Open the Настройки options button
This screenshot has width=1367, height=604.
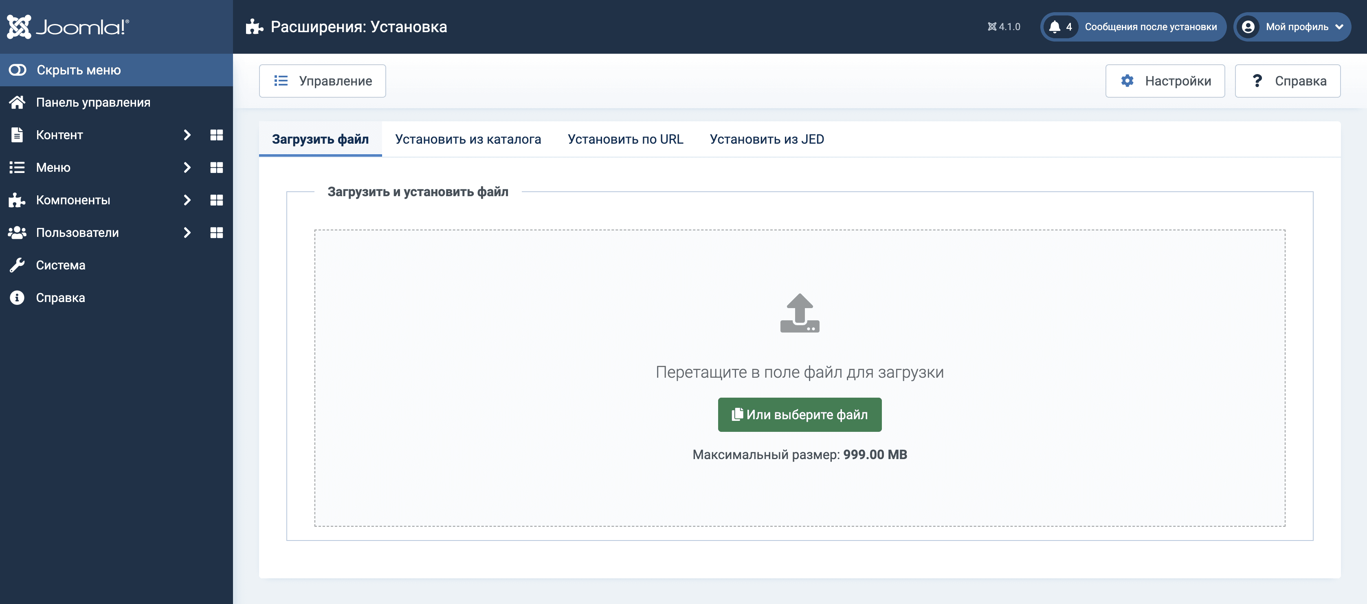pyautogui.click(x=1165, y=81)
